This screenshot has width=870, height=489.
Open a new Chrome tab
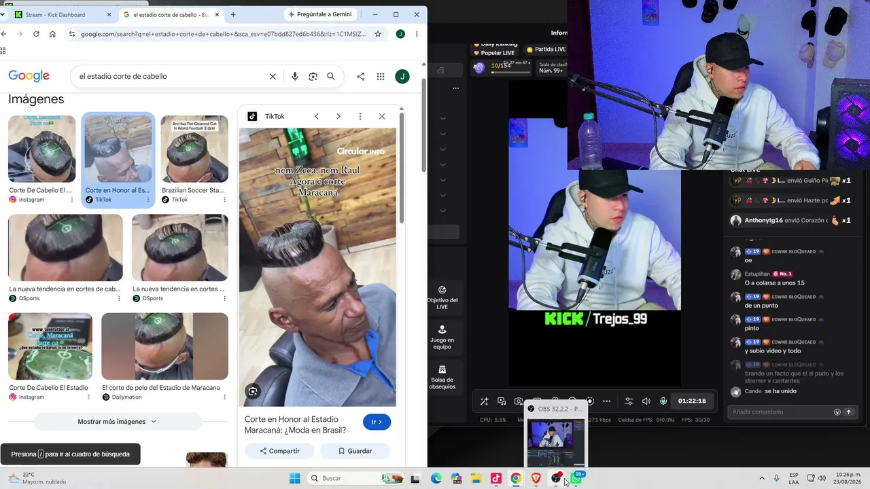tap(233, 14)
